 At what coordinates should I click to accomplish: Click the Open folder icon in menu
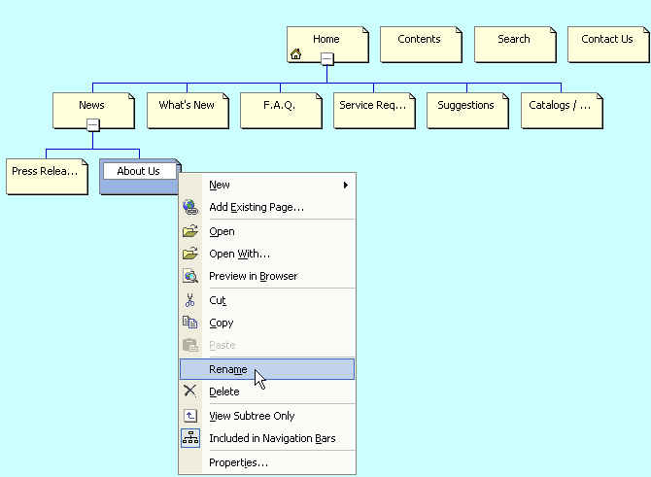point(189,231)
